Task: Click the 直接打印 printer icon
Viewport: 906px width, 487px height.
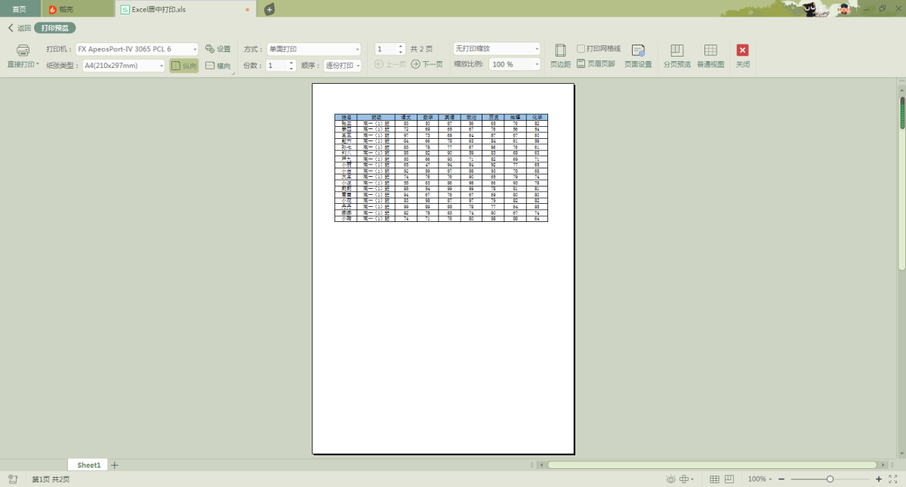Action: [23, 51]
